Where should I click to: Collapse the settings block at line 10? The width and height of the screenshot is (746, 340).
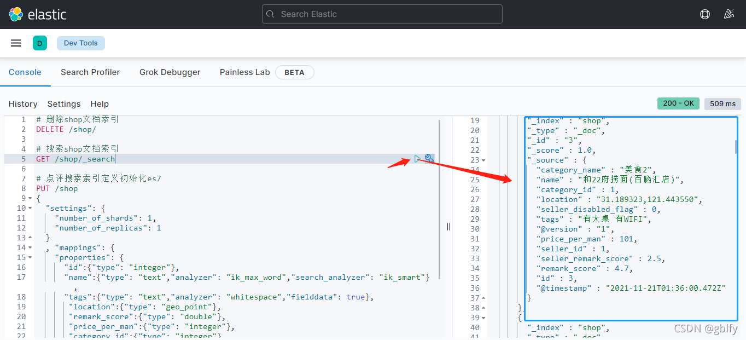point(30,208)
